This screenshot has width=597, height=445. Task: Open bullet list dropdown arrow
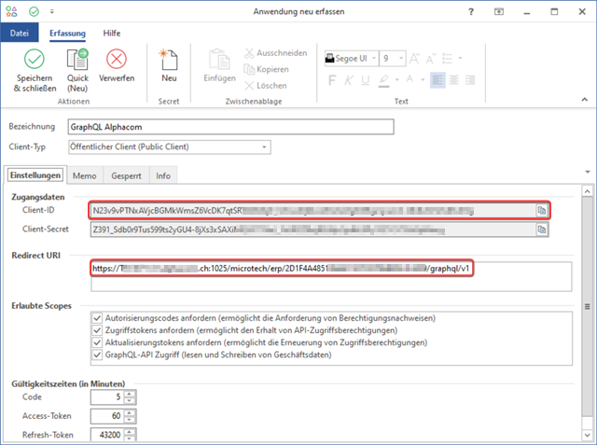click(460, 58)
